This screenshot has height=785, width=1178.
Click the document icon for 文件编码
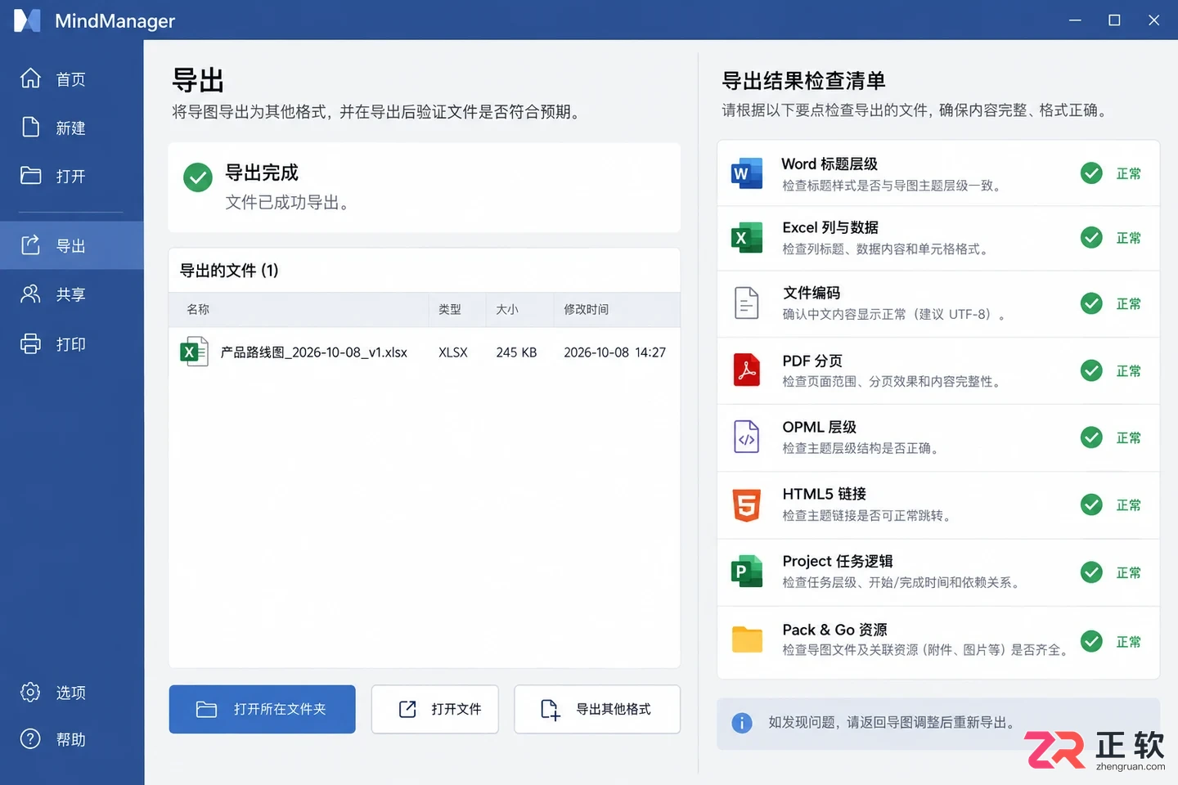click(746, 303)
